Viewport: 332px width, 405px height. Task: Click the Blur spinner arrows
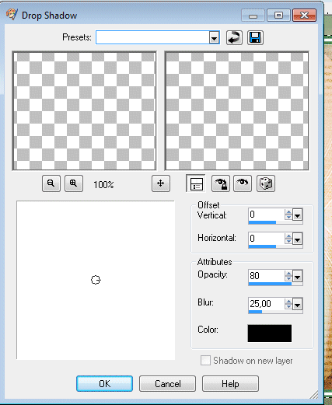288,304
